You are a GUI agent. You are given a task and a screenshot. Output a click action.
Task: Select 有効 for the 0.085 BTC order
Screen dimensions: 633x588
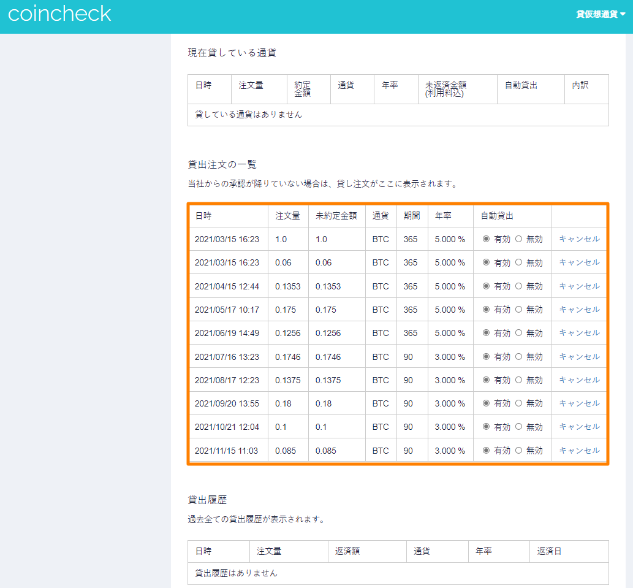point(486,450)
